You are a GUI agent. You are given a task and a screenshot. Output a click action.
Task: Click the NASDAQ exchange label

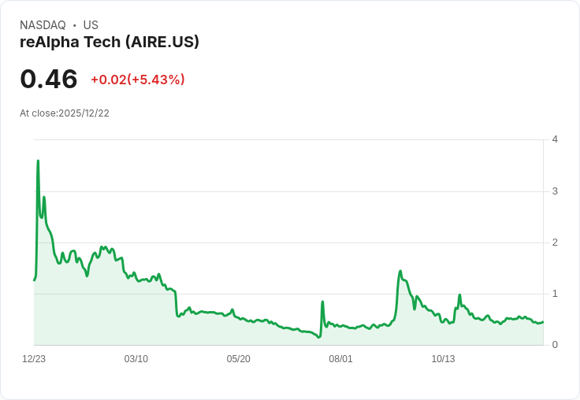tap(43, 25)
